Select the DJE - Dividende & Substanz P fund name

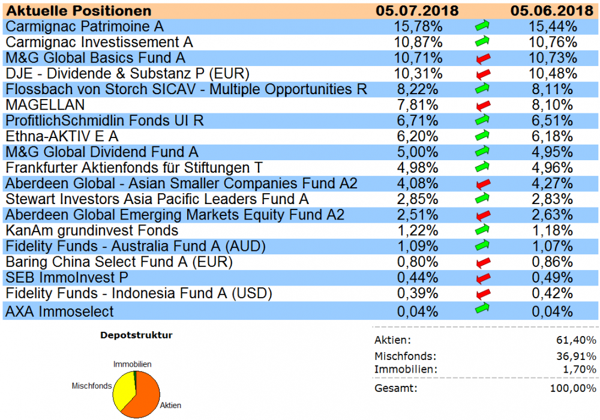pyautogui.click(x=127, y=74)
